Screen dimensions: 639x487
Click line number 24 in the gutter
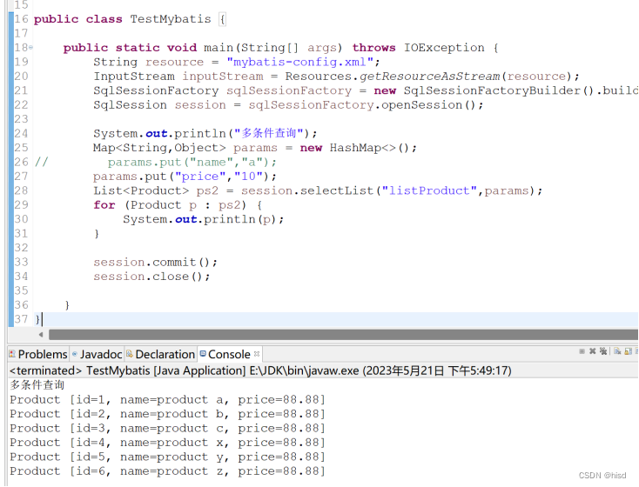point(21,133)
